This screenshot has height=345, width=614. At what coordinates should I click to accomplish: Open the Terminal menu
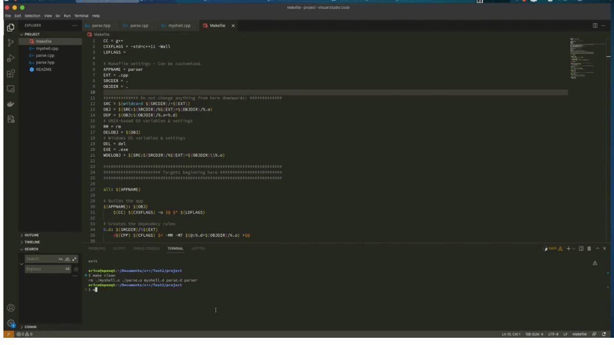[x=82, y=16]
